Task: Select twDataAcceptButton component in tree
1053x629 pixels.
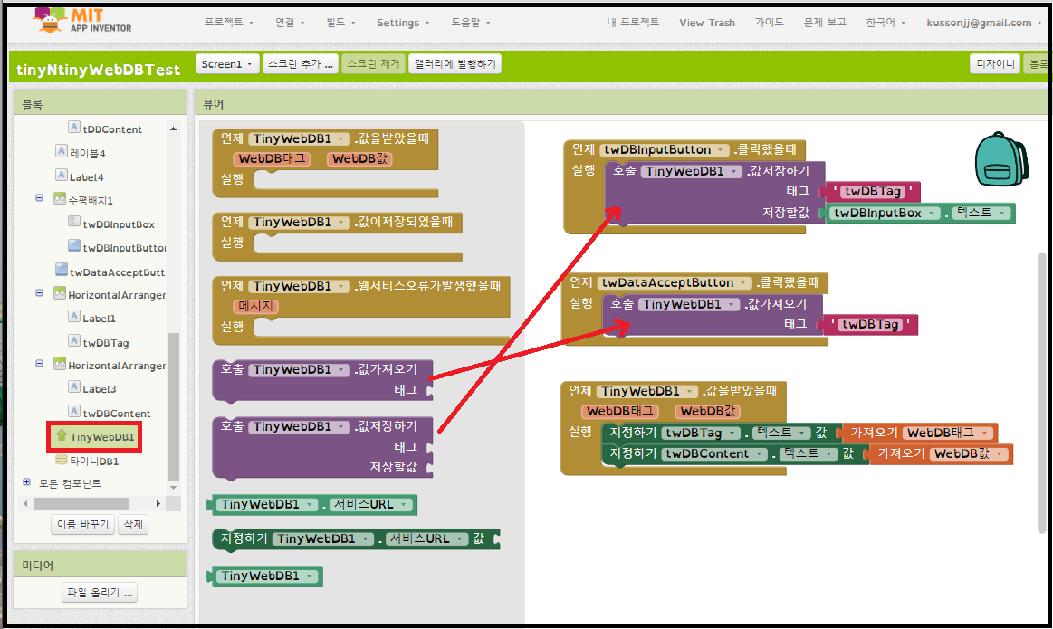Action: coord(117,272)
